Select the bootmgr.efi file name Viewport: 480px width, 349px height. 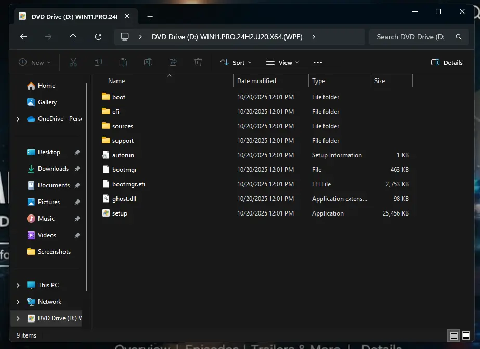click(x=128, y=184)
